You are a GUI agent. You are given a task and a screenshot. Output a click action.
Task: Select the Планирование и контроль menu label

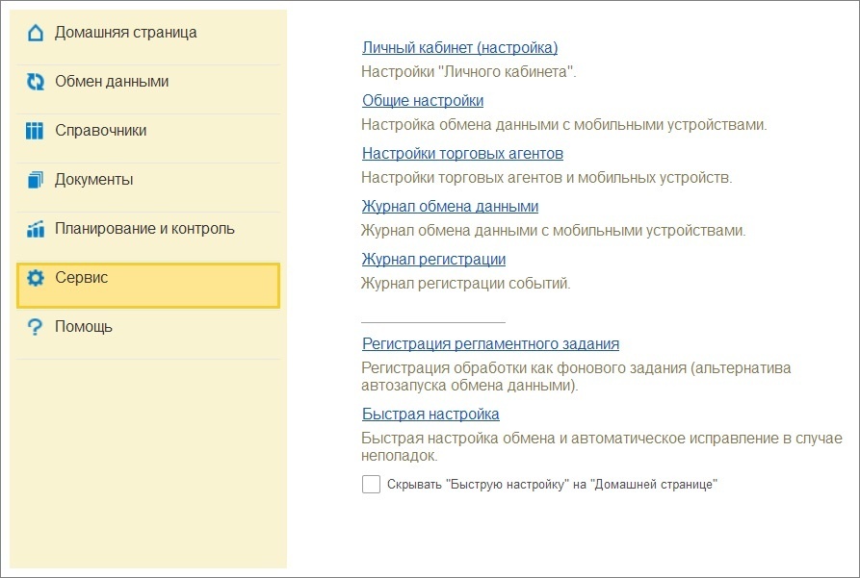(144, 229)
